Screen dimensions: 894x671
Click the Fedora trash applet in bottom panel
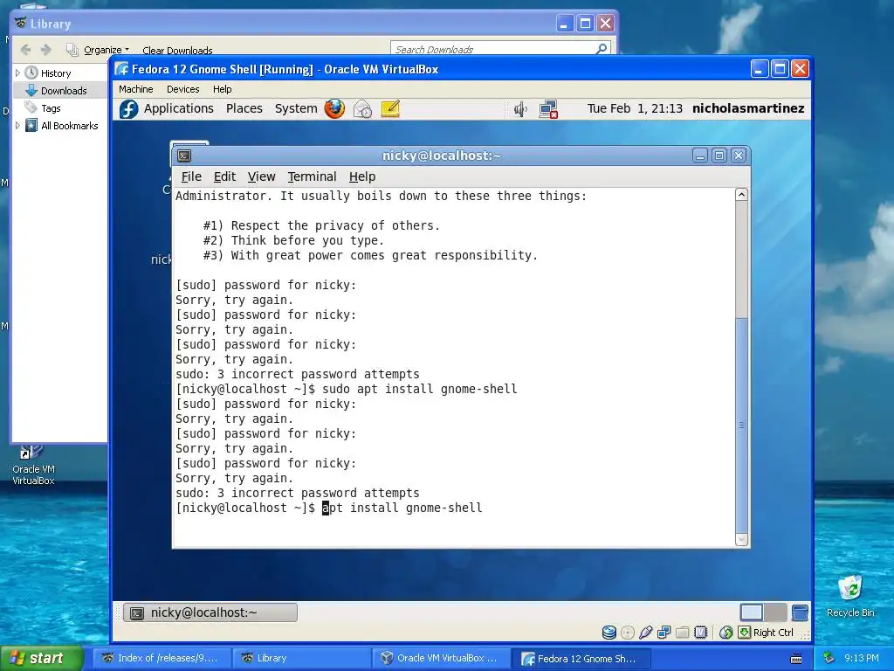coord(800,612)
